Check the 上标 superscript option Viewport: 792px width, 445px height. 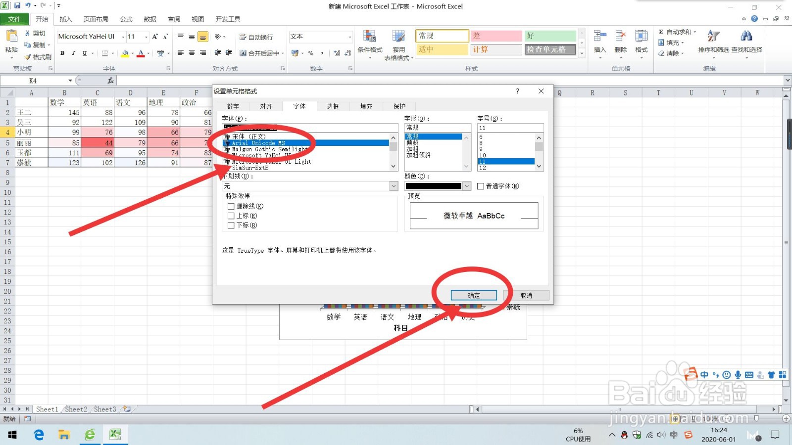(x=231, y=216)
